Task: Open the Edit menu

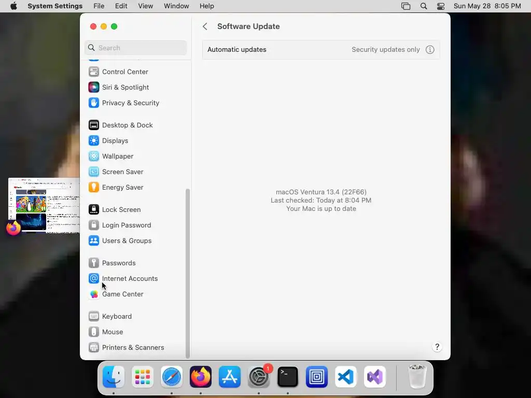Action: point(121,6)
